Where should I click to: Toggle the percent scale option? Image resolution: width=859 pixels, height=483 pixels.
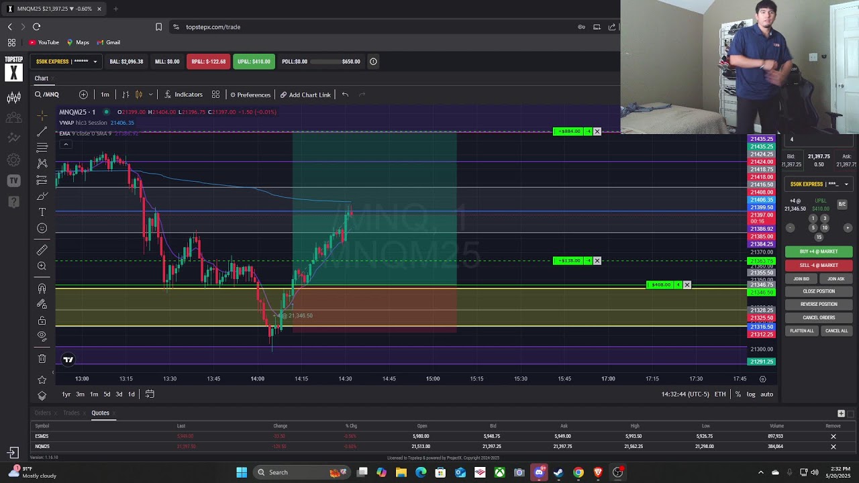point(738,394)
